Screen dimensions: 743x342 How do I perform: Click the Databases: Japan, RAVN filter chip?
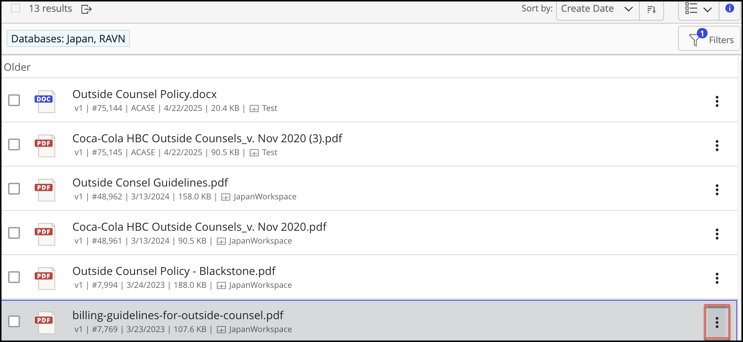click(x=68, y=39)
